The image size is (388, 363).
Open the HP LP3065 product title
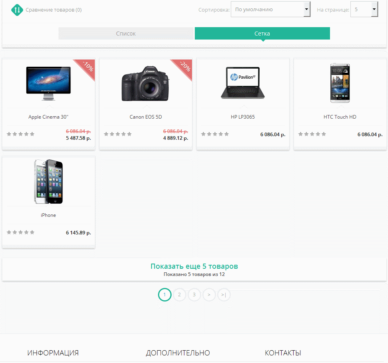click(242, 117)
